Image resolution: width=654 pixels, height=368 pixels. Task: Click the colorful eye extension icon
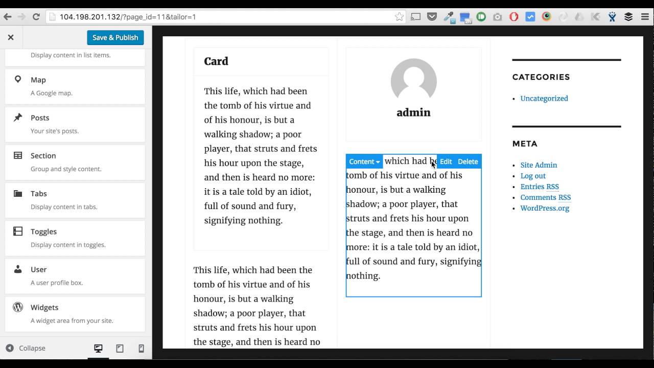point(547,17)
